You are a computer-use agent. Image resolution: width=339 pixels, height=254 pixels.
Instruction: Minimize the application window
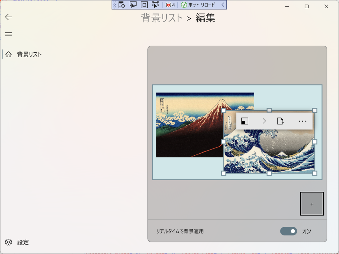pos(287,7)
